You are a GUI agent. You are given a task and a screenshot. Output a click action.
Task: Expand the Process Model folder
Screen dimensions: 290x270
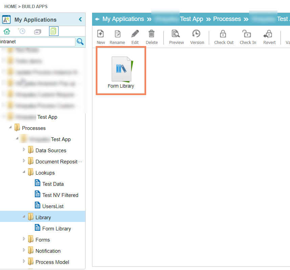pos(24,262)
